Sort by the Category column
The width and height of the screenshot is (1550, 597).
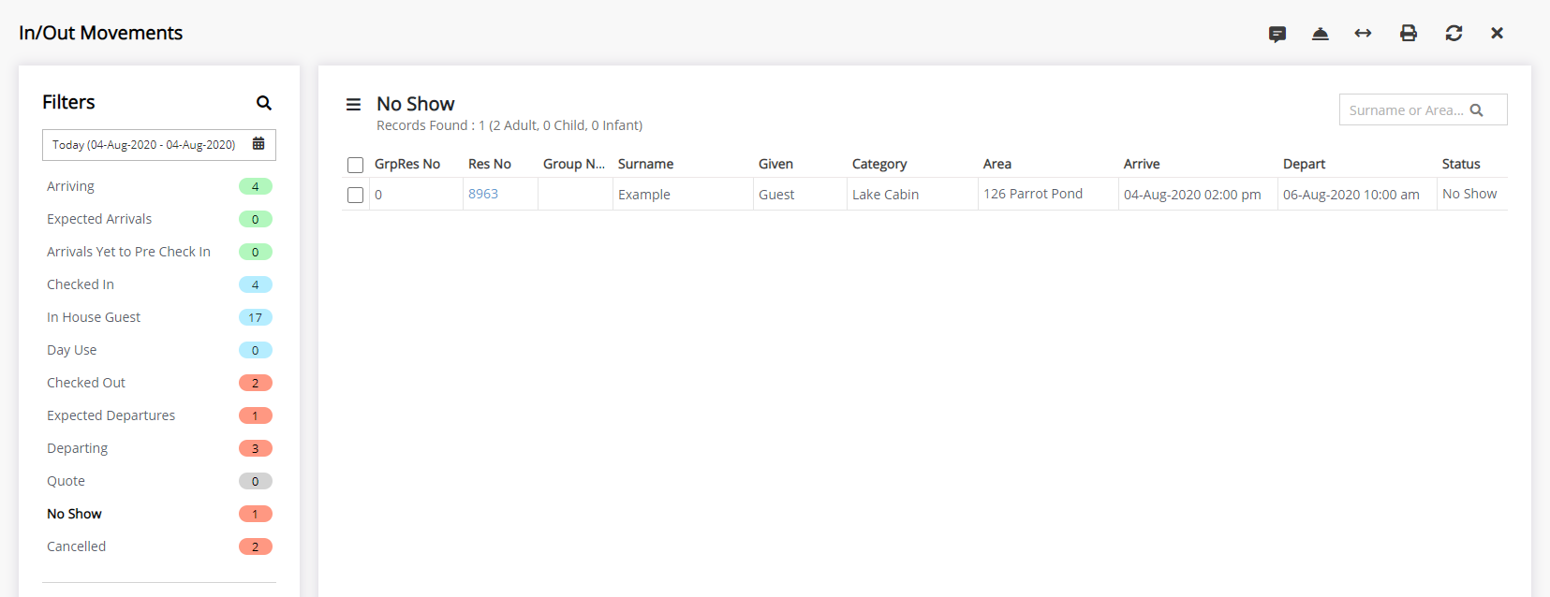point(879,164)
